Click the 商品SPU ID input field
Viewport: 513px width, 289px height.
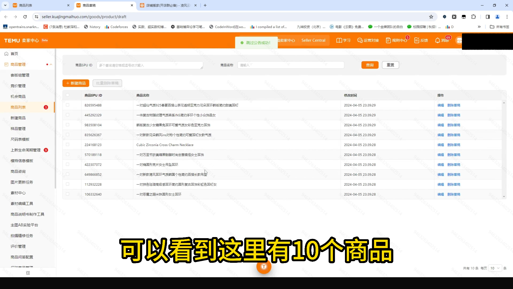point(150,65)
